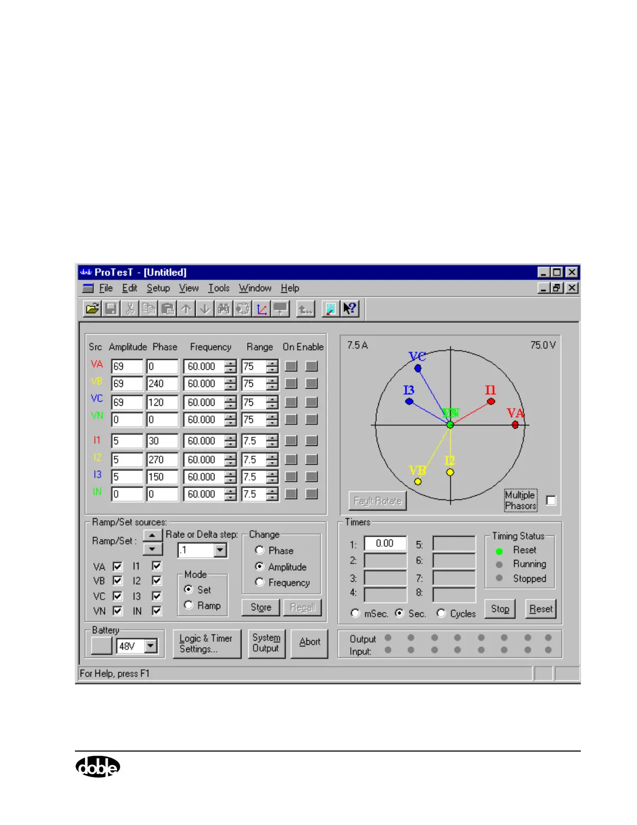Open the Setup menu
Image resolution: width=637 pixels, height=825 pixels.
158,288
